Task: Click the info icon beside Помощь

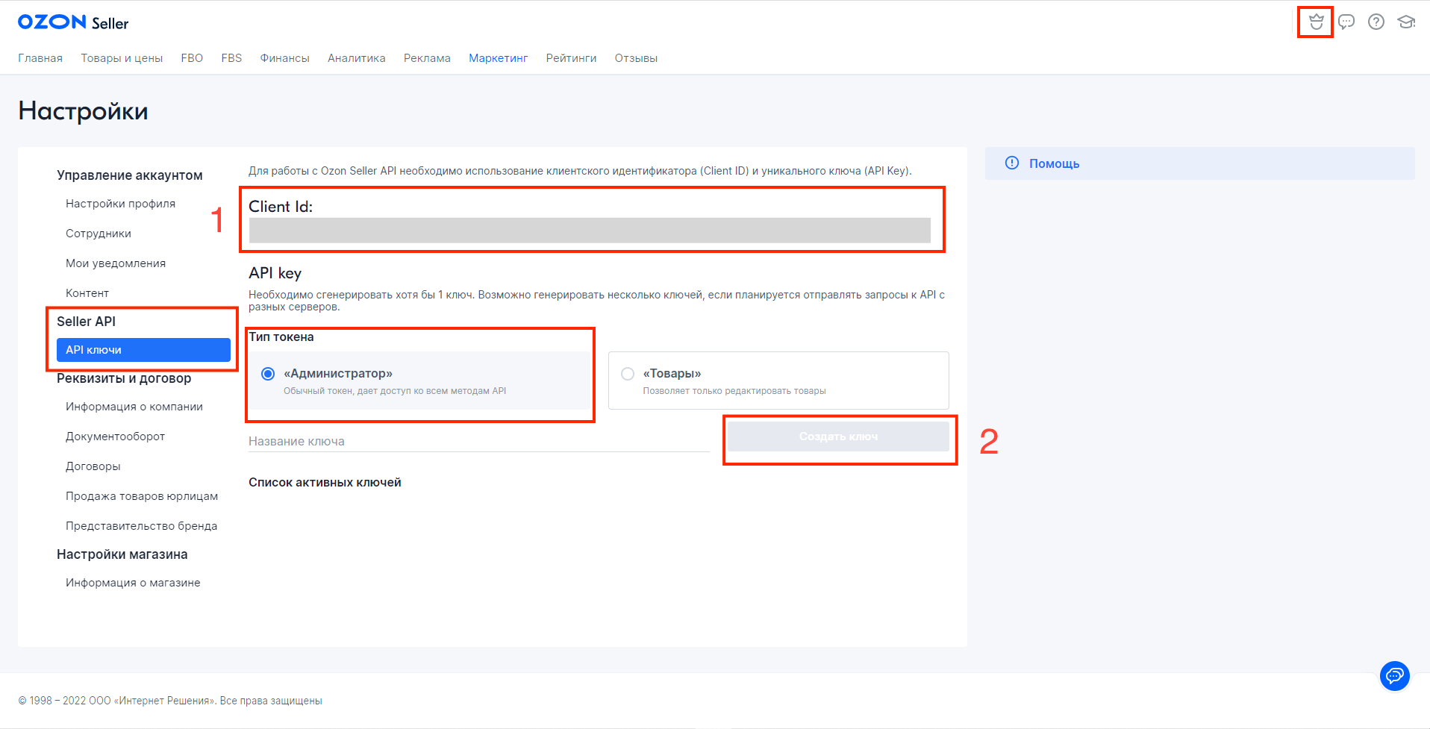Action: tap(1012, 163)
